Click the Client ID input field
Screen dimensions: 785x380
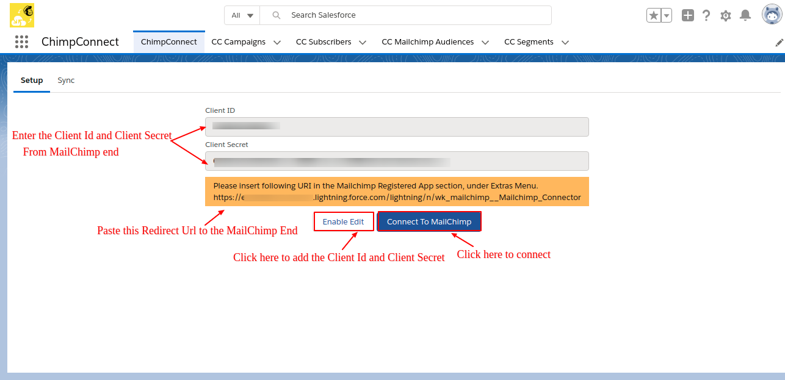click(x=397, y=127)
